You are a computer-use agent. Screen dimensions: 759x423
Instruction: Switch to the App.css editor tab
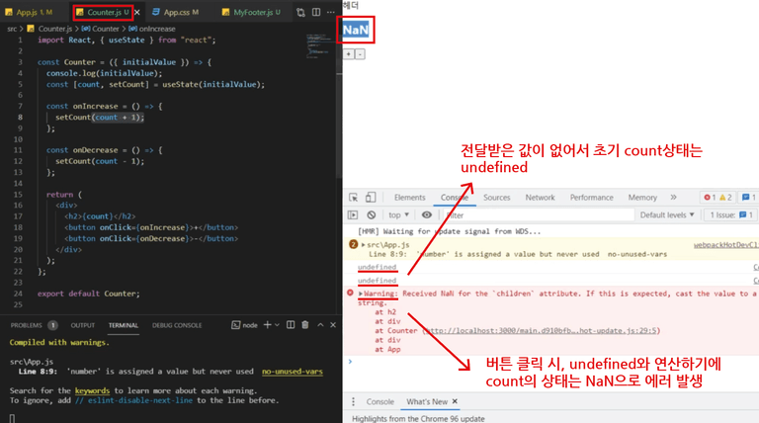coord(175,12)
